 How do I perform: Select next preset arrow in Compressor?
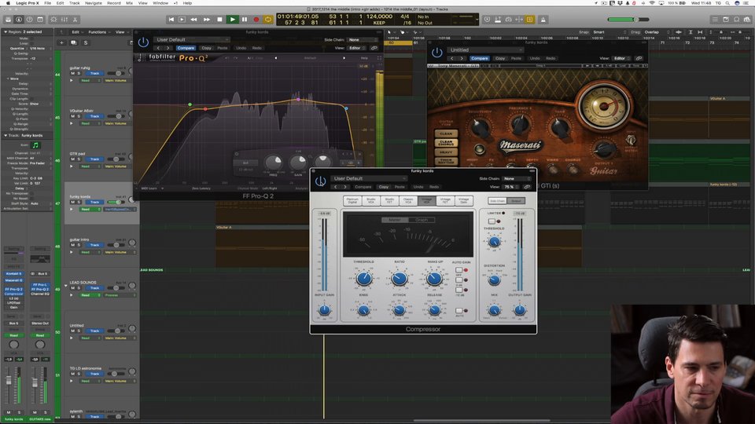click(344, 187)
